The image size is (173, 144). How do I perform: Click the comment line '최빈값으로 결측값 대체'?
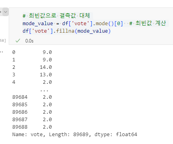[57, 16]
